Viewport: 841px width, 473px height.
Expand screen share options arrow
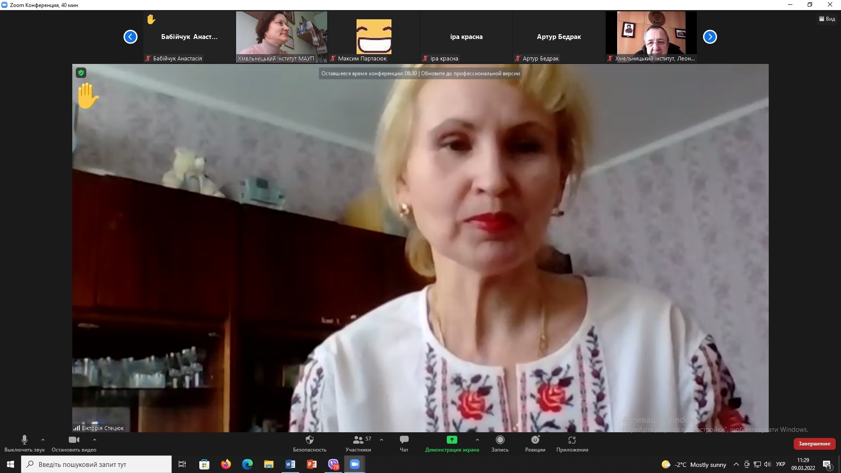477,440
